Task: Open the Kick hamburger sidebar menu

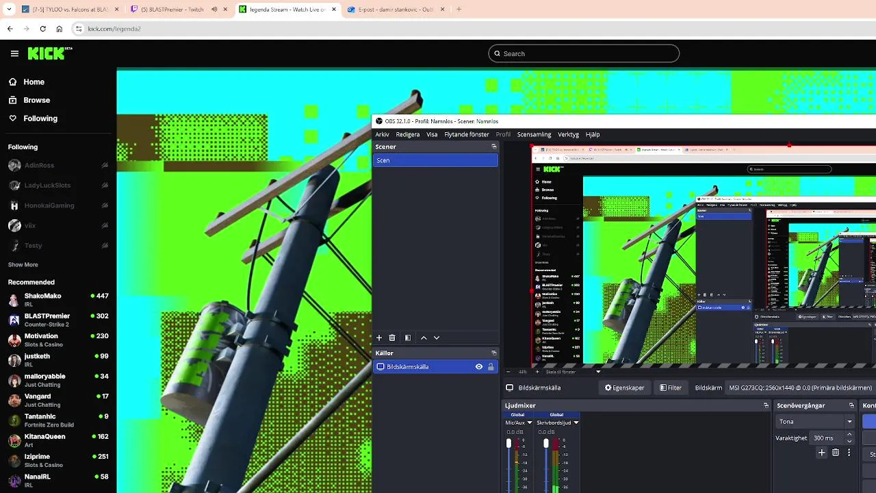Action: pyautogui.click(x=14, y=53)
